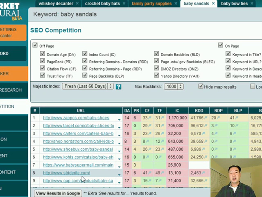Expand babysupermall row dropdown arrow

click(119, 167)
